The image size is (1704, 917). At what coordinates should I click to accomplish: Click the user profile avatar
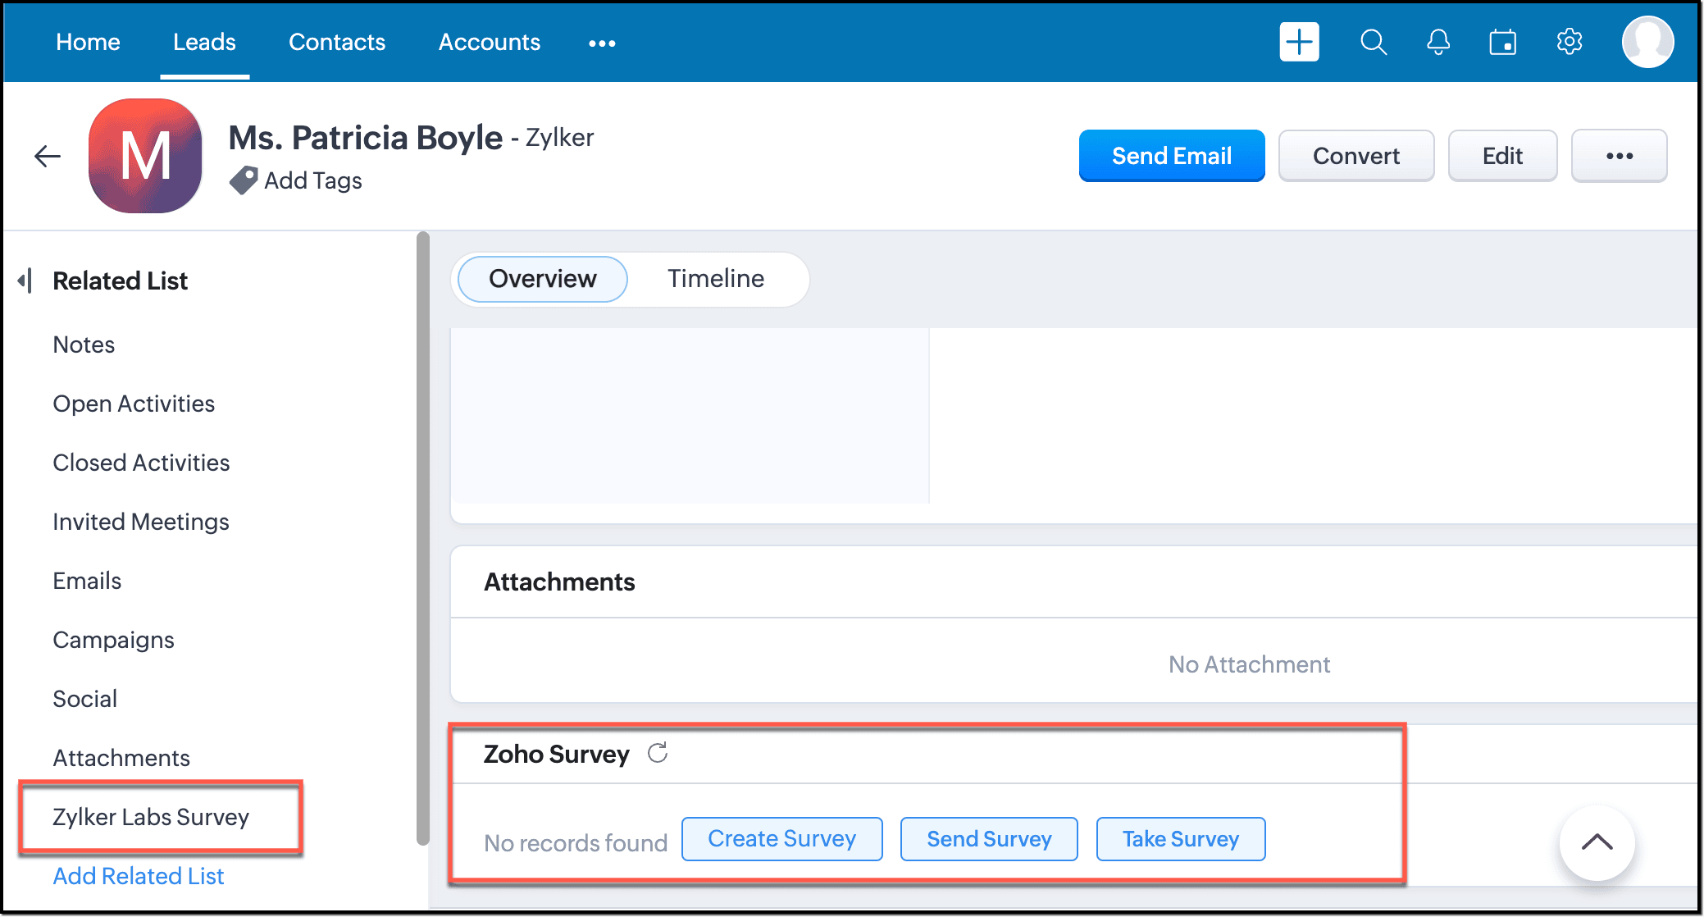1647,42
